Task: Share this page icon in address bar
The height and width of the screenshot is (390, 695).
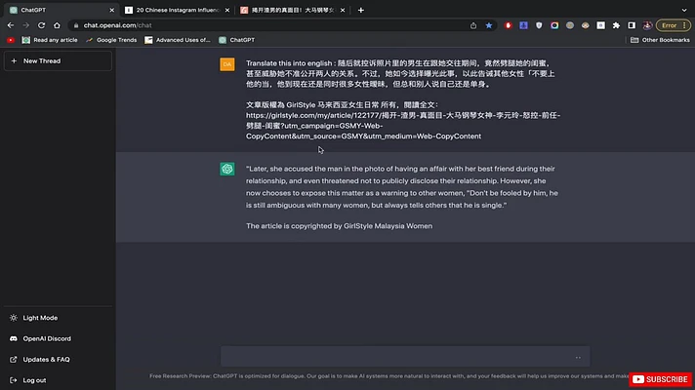Action: (x=473, y=25)
